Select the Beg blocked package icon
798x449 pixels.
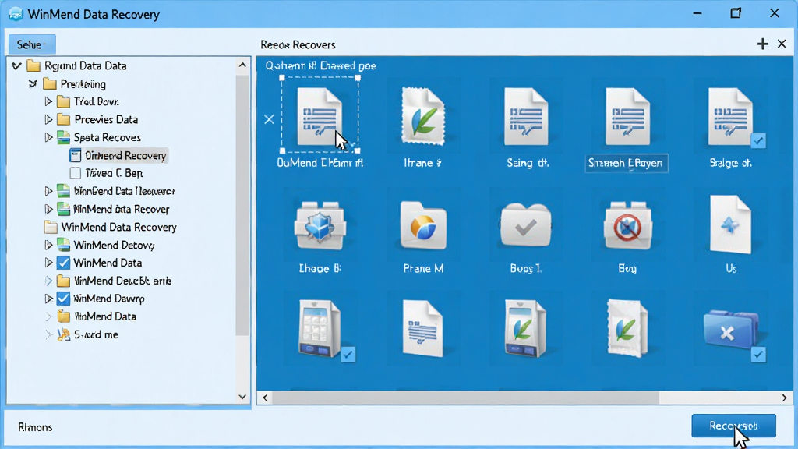tap(627, 226)
